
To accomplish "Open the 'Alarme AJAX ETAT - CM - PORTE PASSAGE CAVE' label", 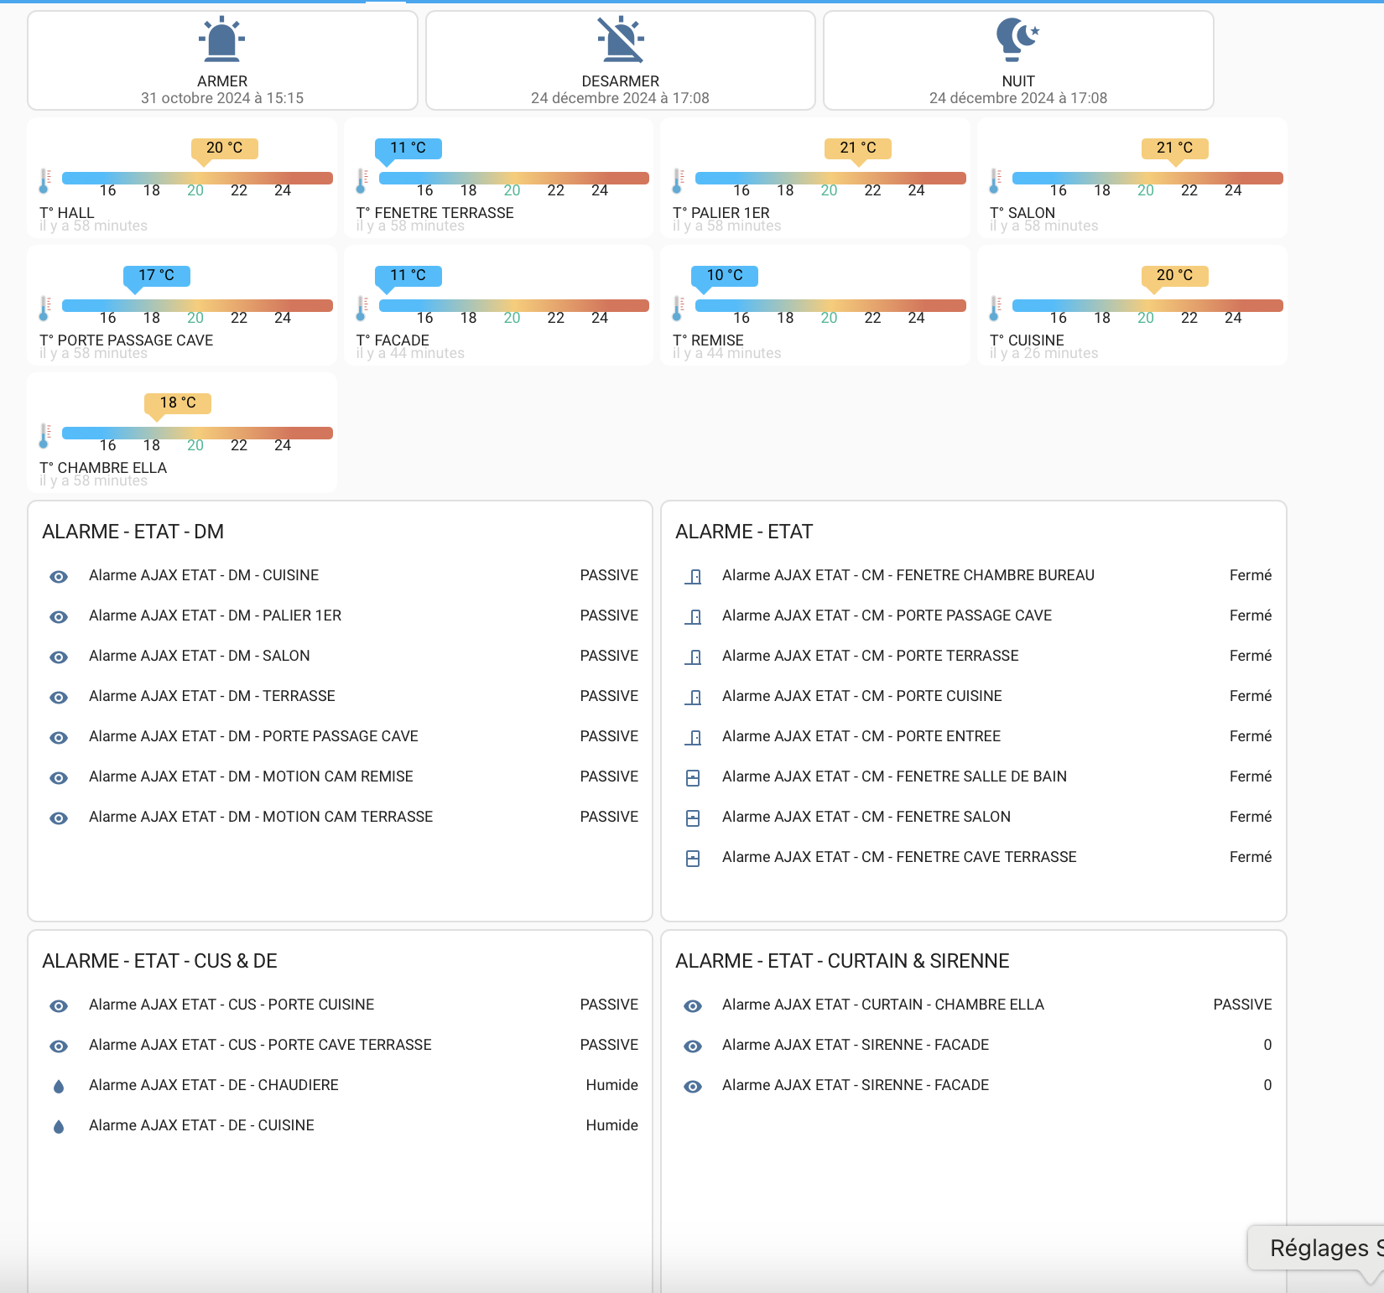I will coord(887,615).
